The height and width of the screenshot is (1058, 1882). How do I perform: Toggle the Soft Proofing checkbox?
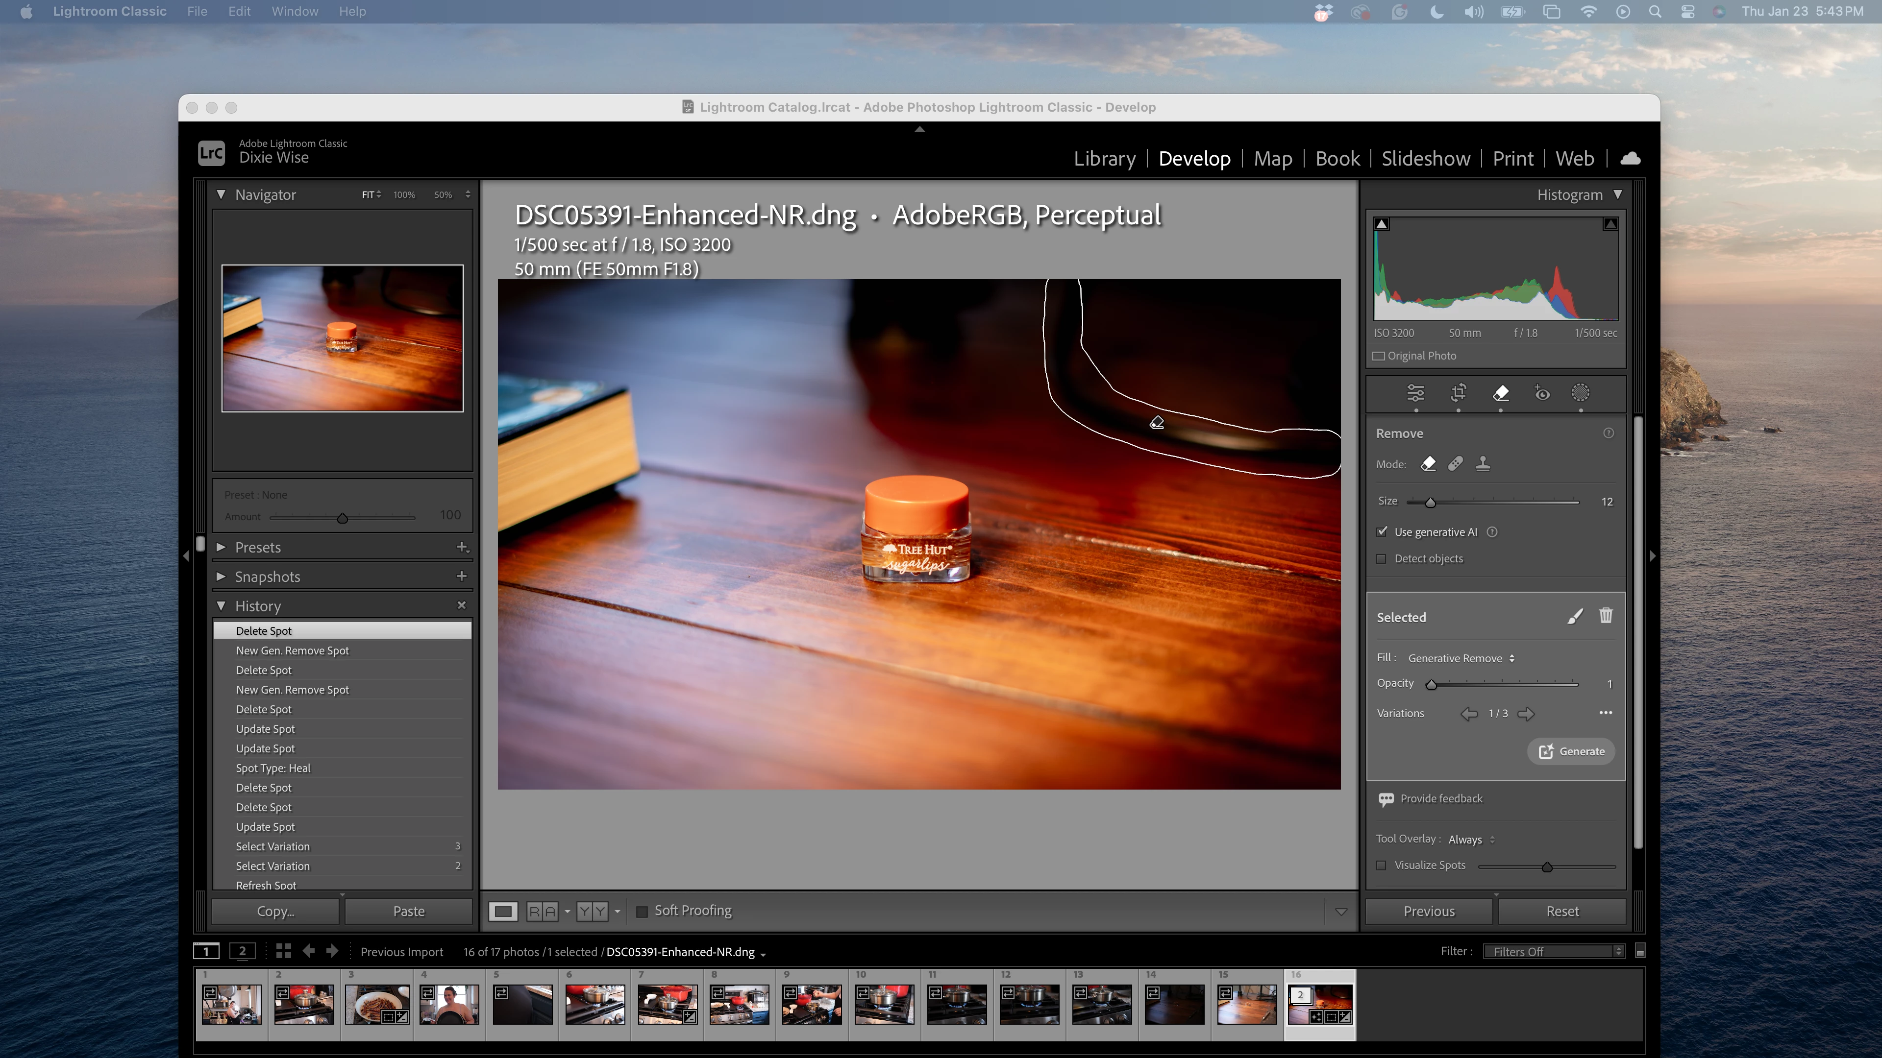point(642,911)
